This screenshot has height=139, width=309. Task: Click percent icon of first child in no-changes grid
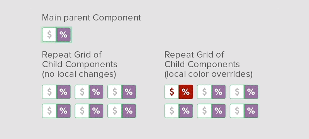click(x=63, y=92)
